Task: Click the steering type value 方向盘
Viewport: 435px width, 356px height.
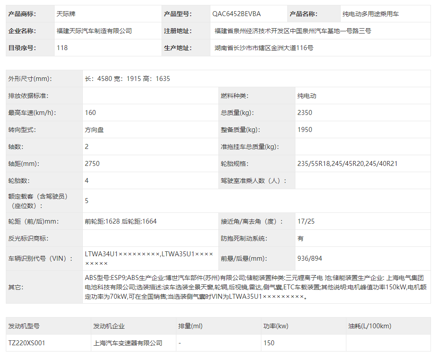Action: [94, 130]
